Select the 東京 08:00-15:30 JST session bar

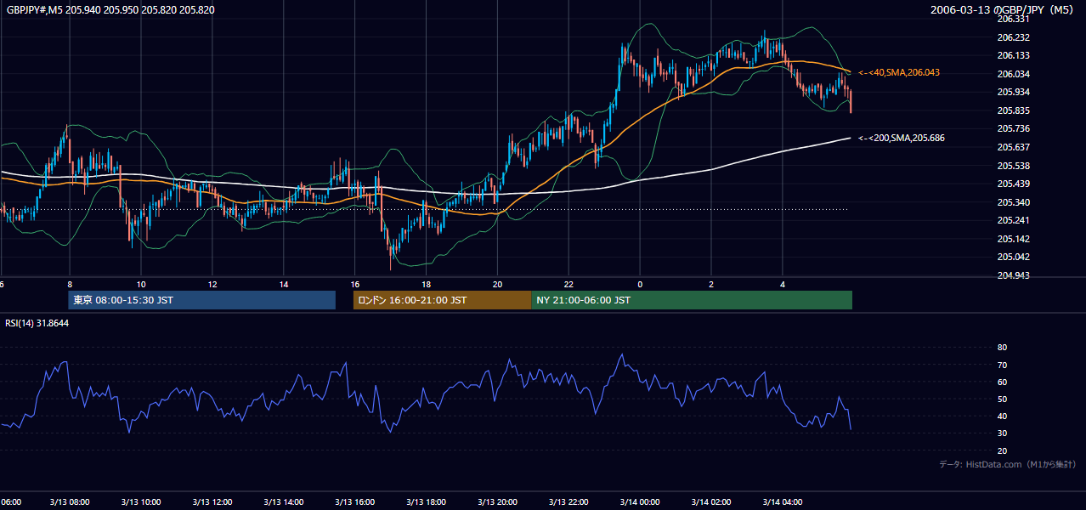pyautogui.click(x=202, y=300)
